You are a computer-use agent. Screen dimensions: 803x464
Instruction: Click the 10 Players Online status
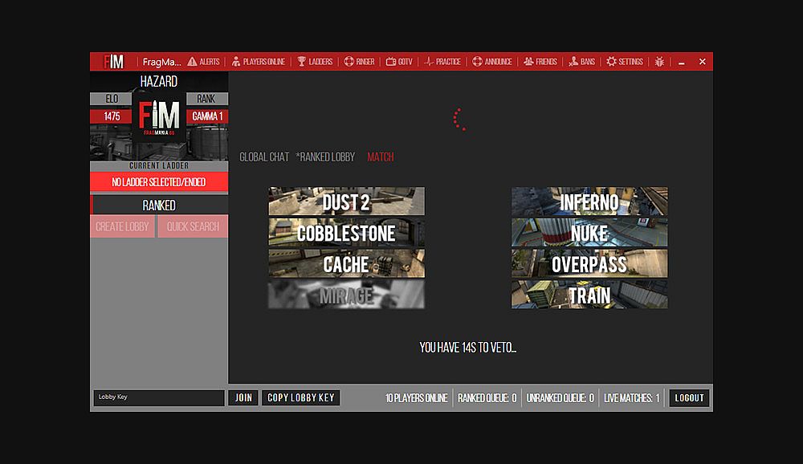[x=416, y=398]
